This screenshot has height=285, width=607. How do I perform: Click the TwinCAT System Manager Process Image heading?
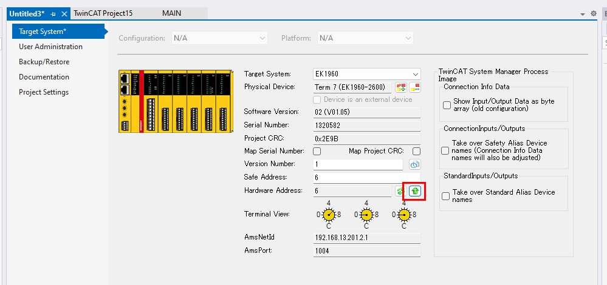(493, 75)
